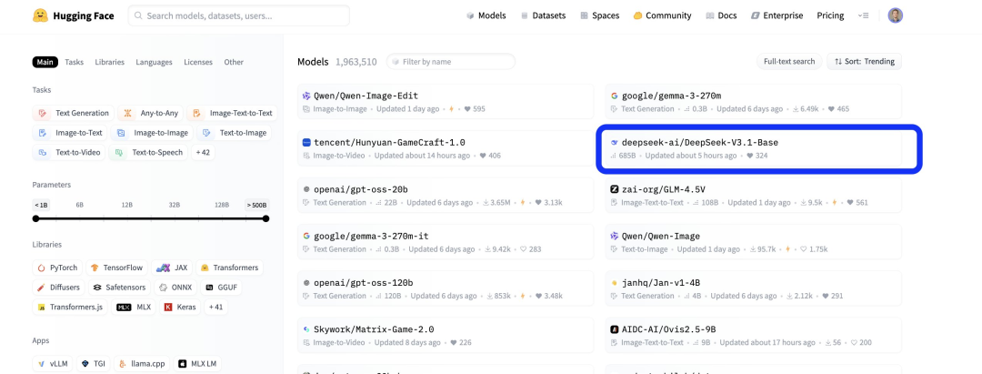Click the 32B mark on parameters slider
The width and height of the screenshot is (982, 374).
[x=174, y=205]
